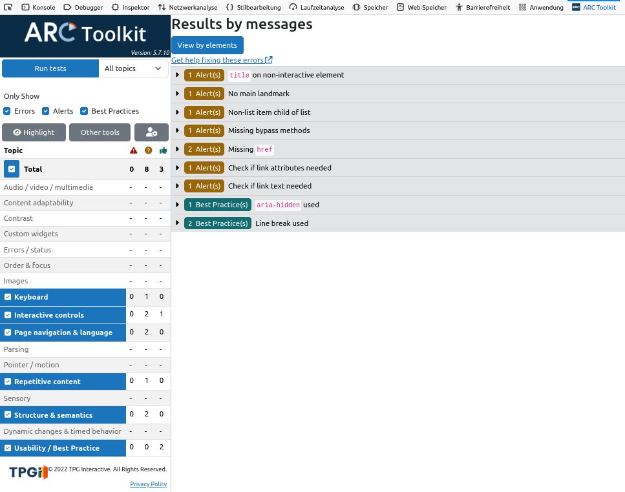This screenshot has height=492, width=625.
Task: Click the alert question mark column icon
Action: coord(148,150)
